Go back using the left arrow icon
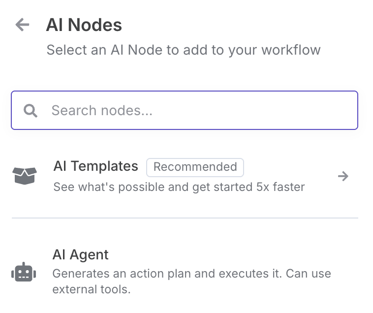The image size is (373, 313). tap(22, 25)
